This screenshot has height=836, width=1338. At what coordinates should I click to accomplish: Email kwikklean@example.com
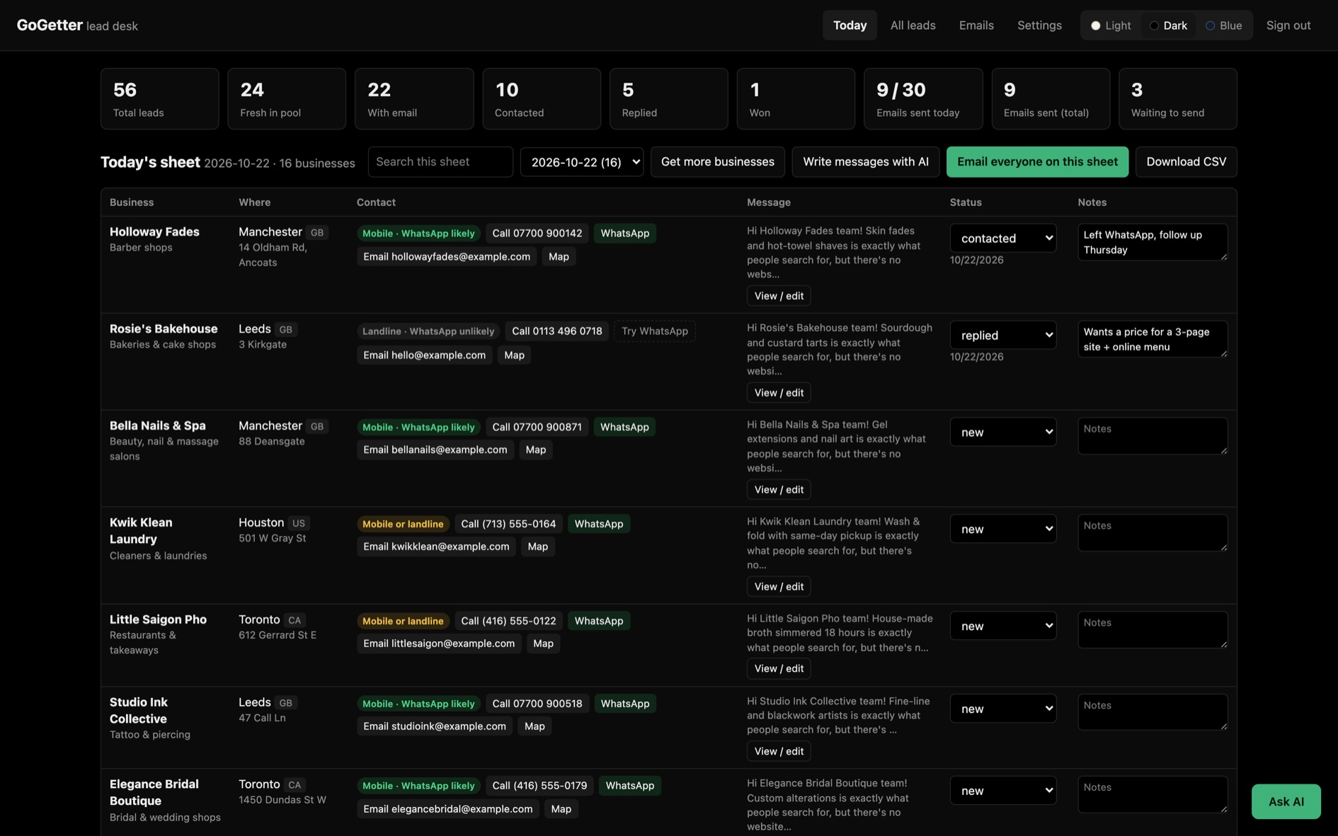(x=436, y=547)
